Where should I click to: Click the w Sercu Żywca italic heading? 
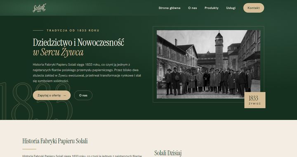(x=58, y=52)
